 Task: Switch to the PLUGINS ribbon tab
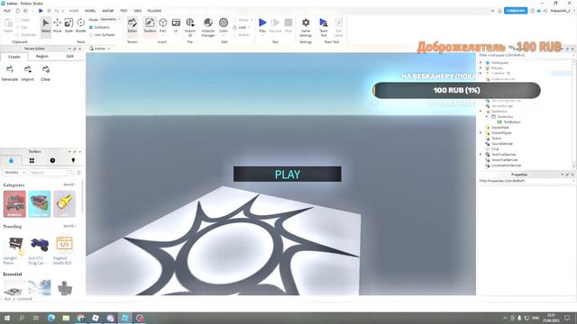coord(154,11)
